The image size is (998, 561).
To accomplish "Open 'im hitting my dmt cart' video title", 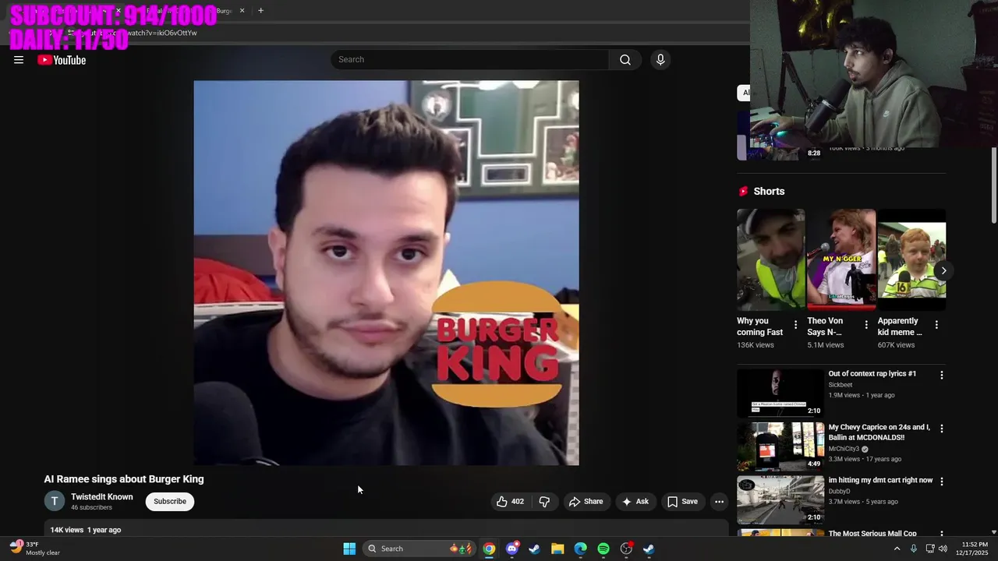I will pyautogui.click(x=880, y=481).
